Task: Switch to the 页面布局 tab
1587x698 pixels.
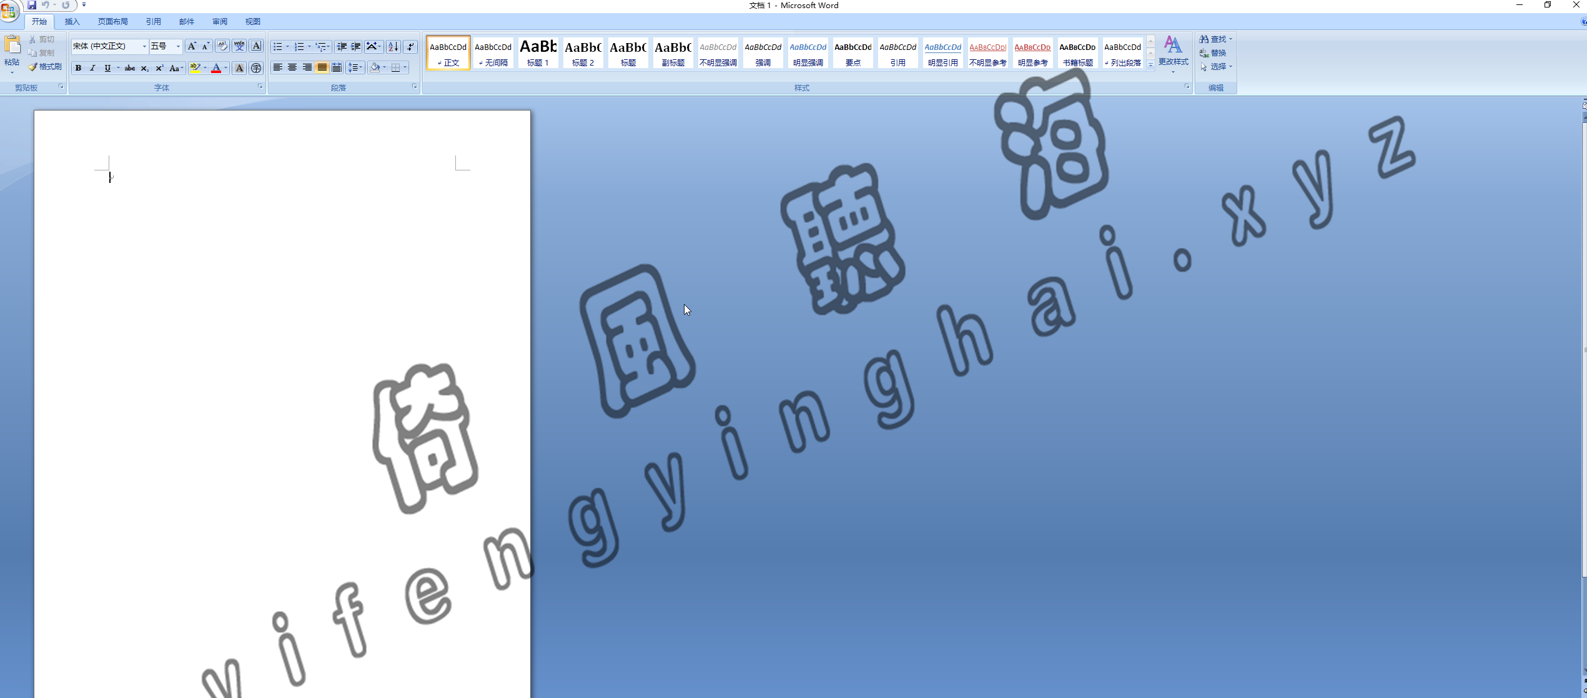Action: pyautogui.click(x=113, y=22)
